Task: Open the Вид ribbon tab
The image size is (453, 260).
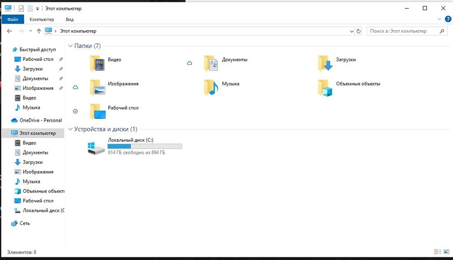Action: coord(70,20)
